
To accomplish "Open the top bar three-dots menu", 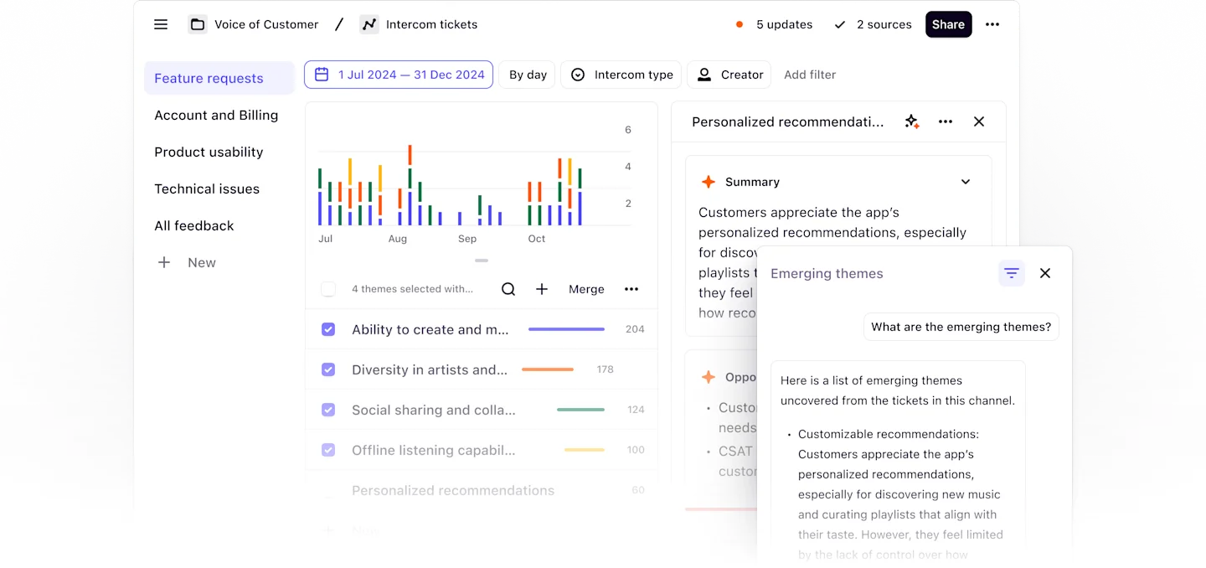I will (992, 24).
